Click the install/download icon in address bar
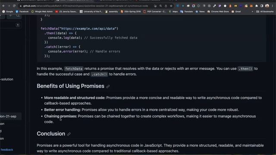 [x=155, y=6]
